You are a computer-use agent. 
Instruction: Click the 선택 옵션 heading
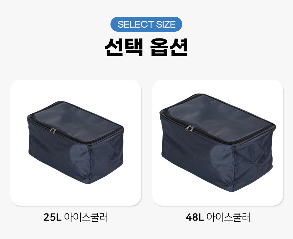146,47
